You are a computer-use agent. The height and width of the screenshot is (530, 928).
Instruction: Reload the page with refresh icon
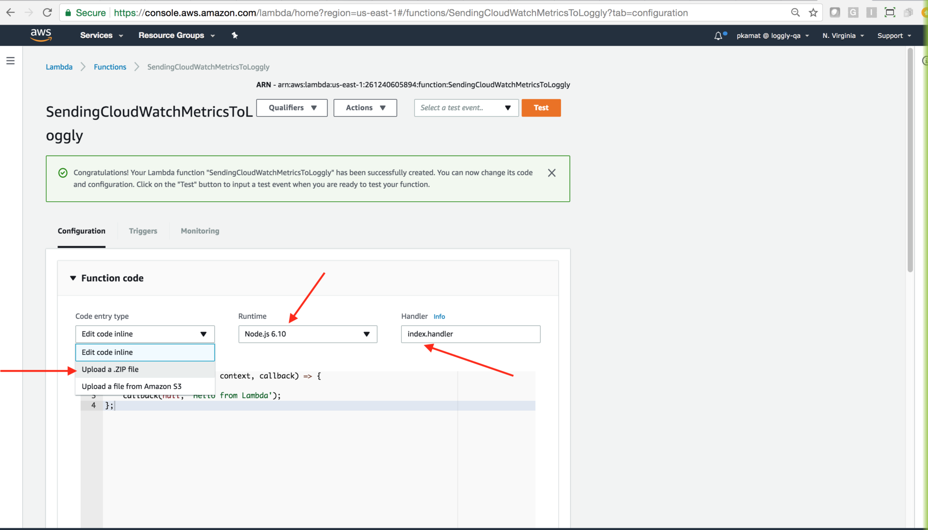47,13
